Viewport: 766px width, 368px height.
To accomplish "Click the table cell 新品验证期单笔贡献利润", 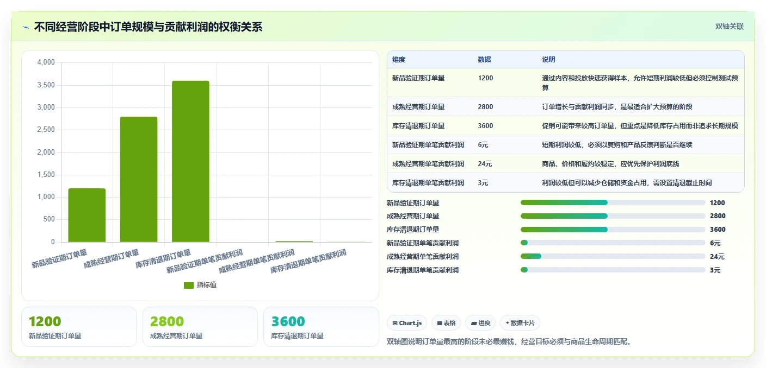I will [x=428, y=145].
